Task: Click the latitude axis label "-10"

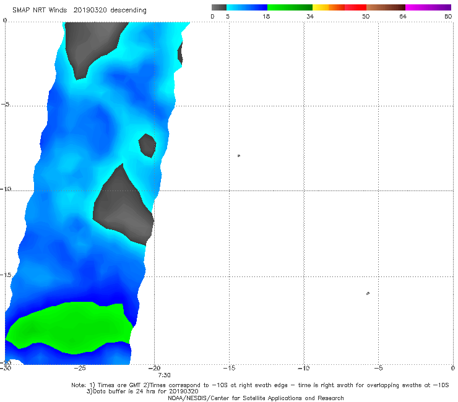Action: tap(6, 189)
